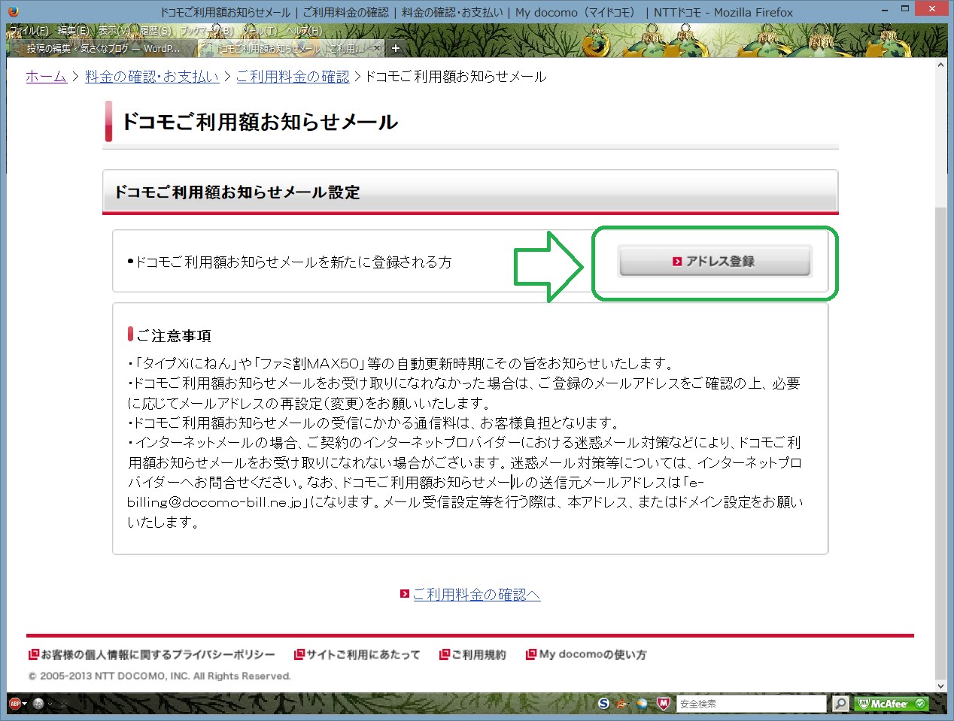The height and width of the screenshot is (721, 954).
Task: Open サイトご利用にあたって footer link
Action: click(357, 655)
